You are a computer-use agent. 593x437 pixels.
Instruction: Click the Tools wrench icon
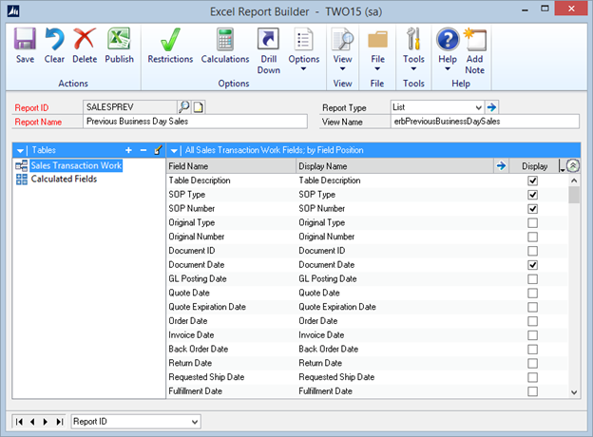pyautogui.click(x=413, y=39)
